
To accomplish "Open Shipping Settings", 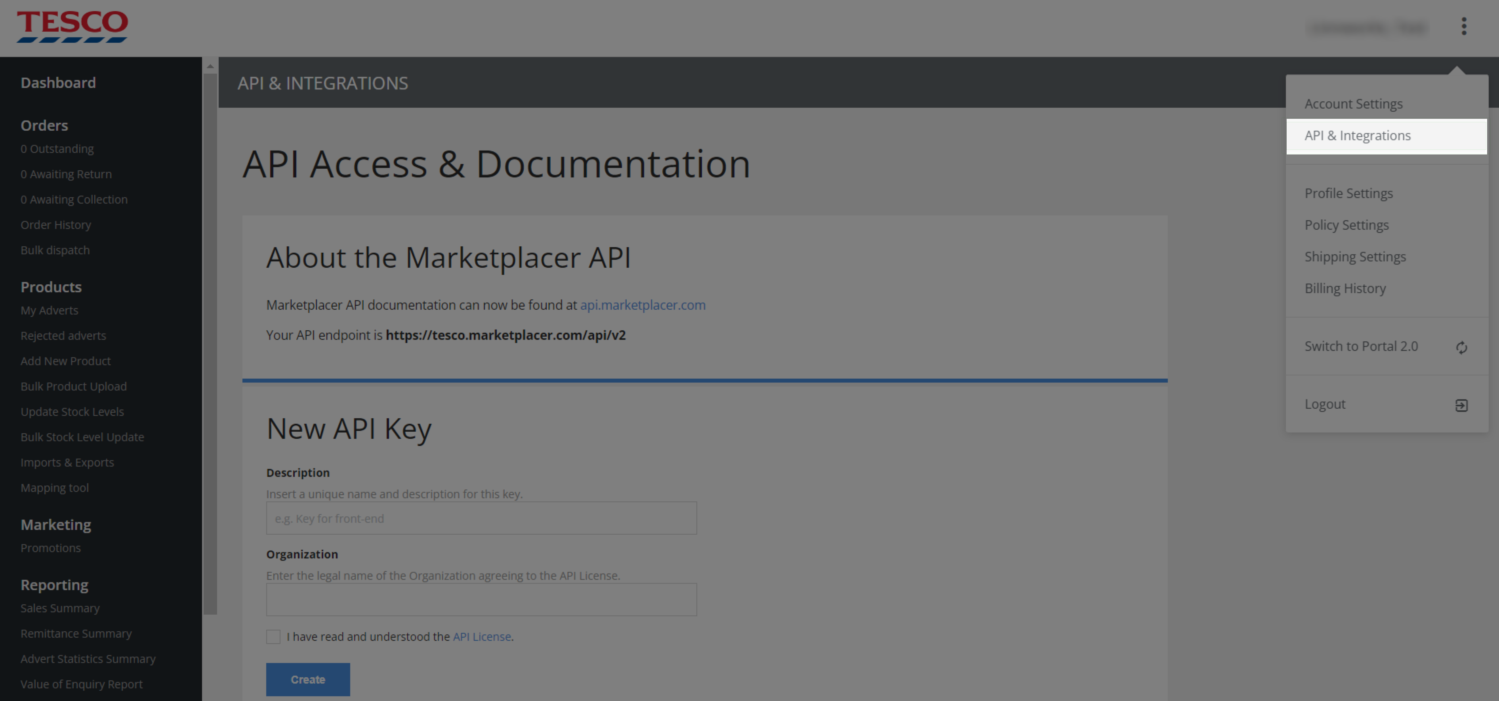I will click(x=1355, y=257).
